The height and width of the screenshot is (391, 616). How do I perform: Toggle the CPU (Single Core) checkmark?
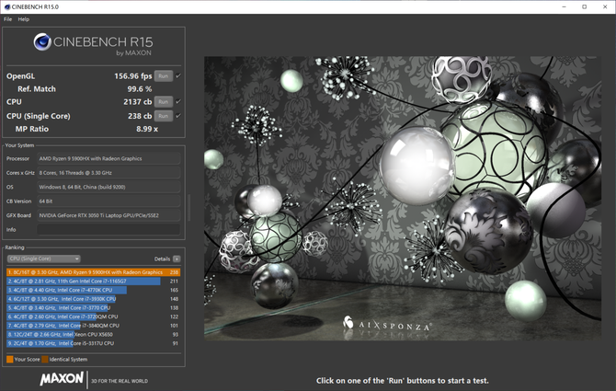pos(178,116)
